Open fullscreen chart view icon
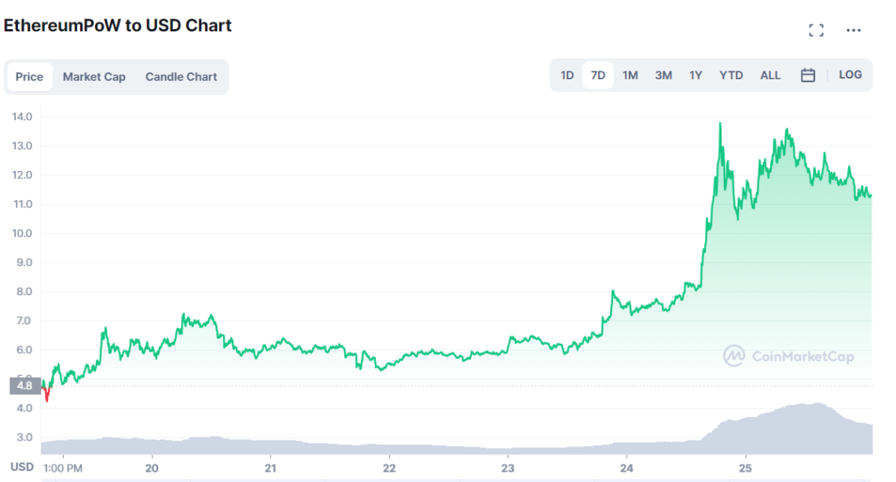Screen dimensions: 896x482 (x=817, y=31)
